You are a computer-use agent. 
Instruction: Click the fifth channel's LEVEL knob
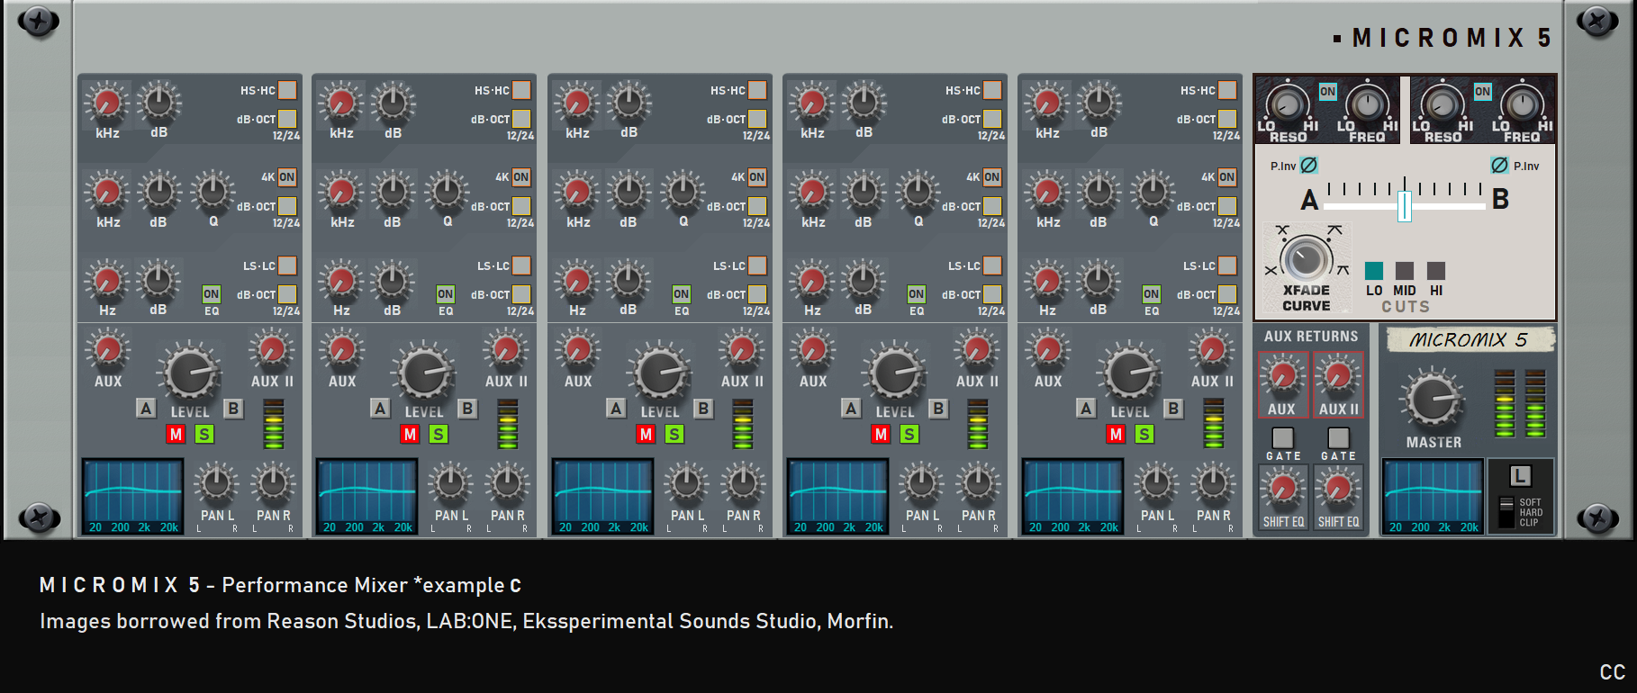(x=1130, y=372)
